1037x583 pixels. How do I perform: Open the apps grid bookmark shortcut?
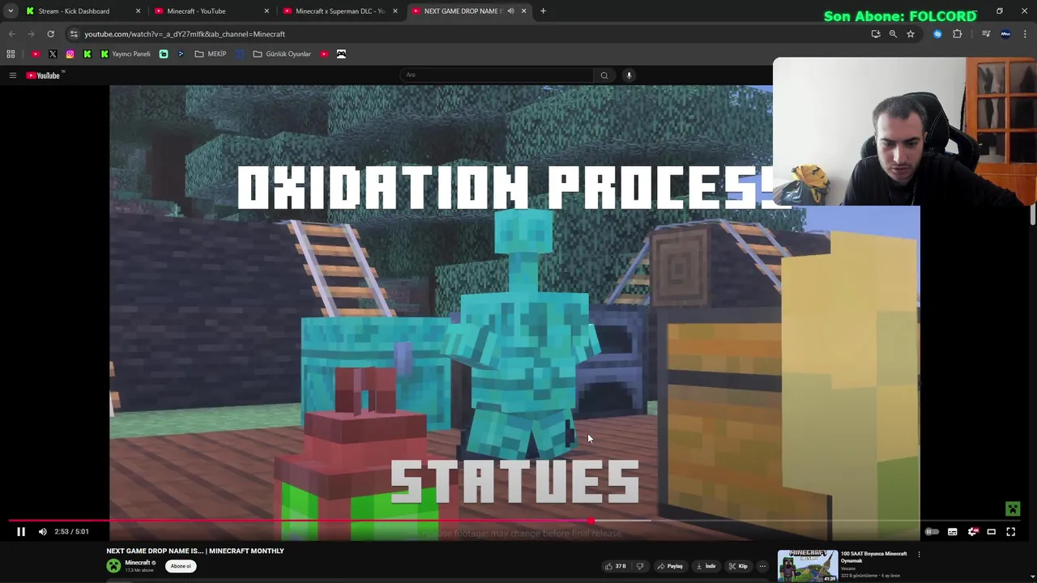tap(11, 54)
